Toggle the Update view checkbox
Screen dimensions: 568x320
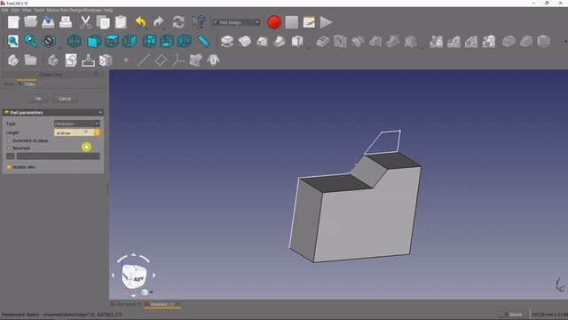9,167
